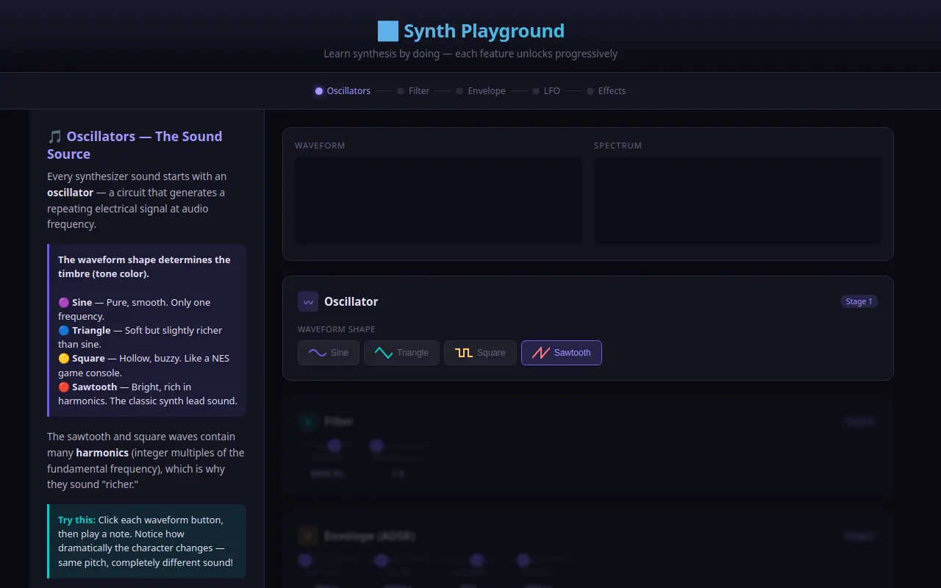
Task: Click the blurred 'Filter' locked panel heading
Action: [339, 421]
